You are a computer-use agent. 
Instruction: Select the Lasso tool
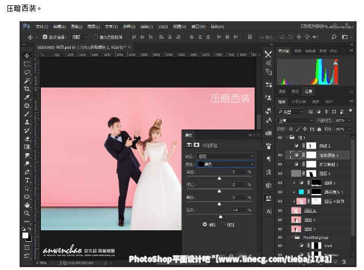(27, 73)
